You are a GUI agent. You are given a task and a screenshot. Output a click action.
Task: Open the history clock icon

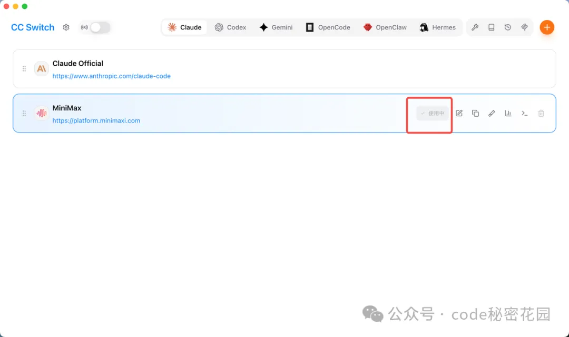(508, 27)
